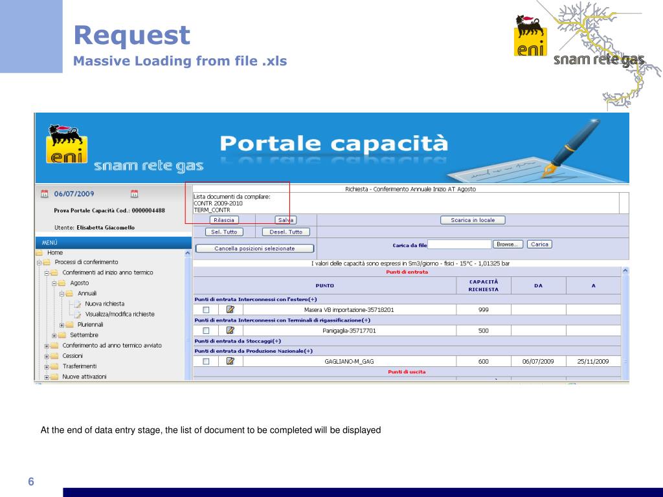663x497 pixels.
Task: Click the Home folder icon in menu
Action: (x=39, y=253)
